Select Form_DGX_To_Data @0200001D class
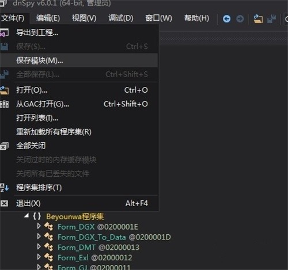288x270 pixels. 114,237
